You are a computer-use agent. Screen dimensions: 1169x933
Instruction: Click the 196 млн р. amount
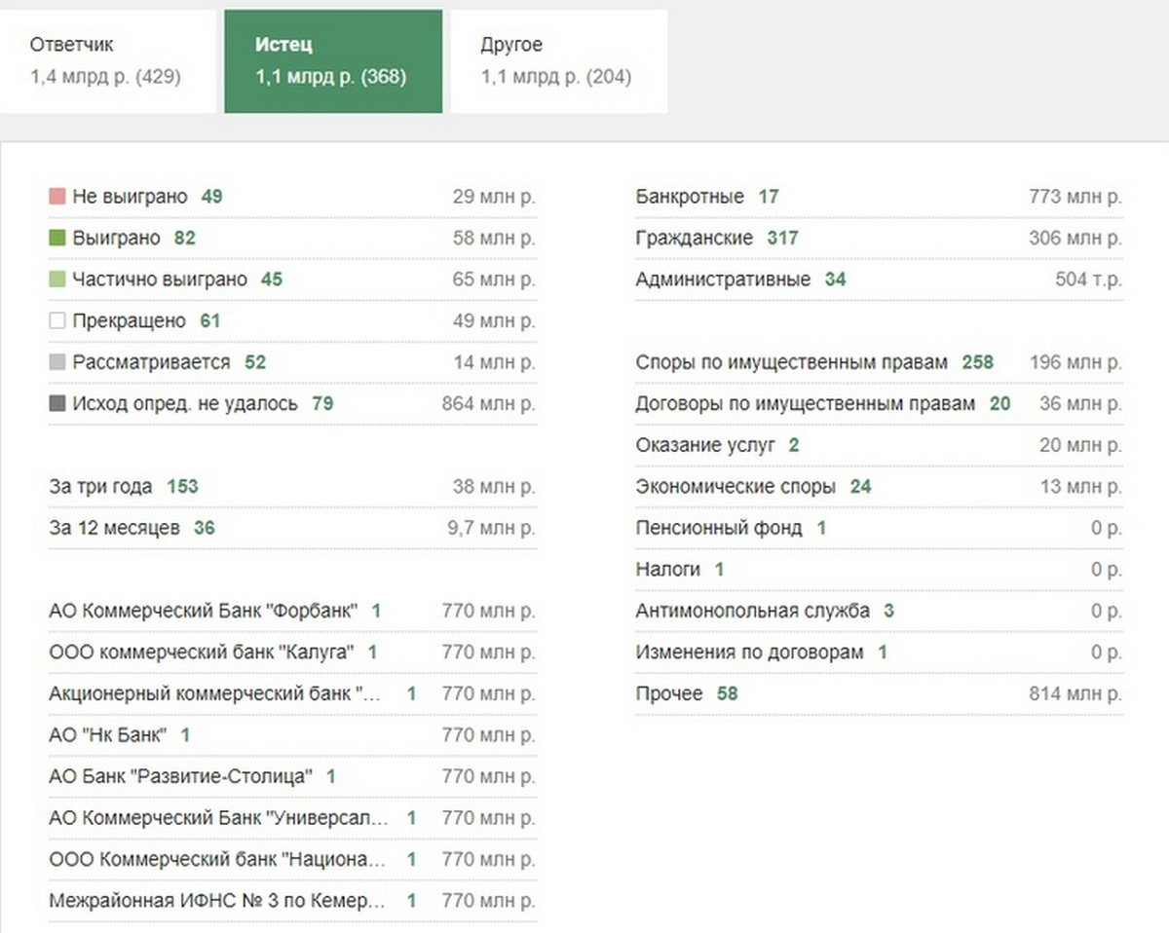(1075, 362)
